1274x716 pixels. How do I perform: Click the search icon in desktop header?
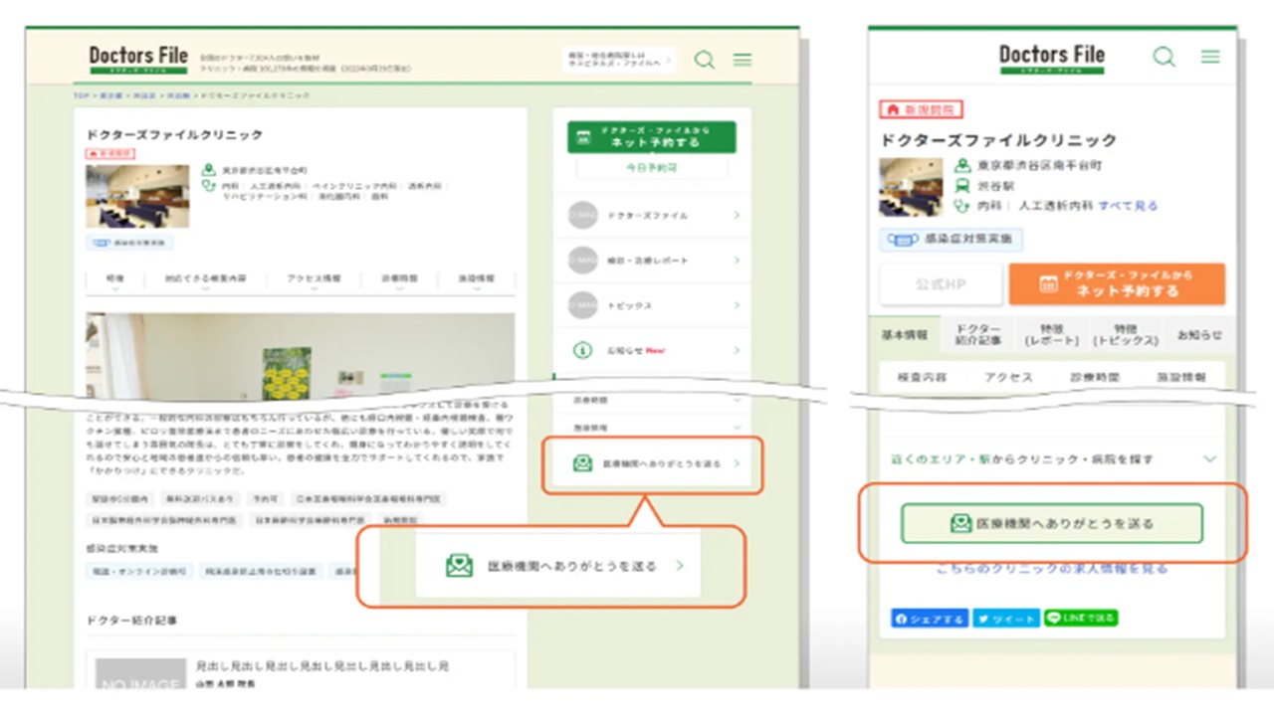pos(704,60)
